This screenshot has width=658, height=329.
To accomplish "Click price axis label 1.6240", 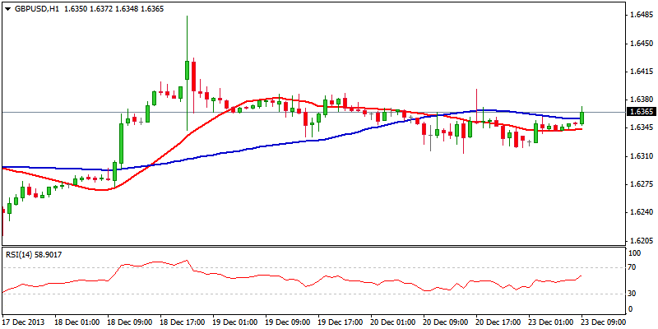I will click(x=642, y=212).
